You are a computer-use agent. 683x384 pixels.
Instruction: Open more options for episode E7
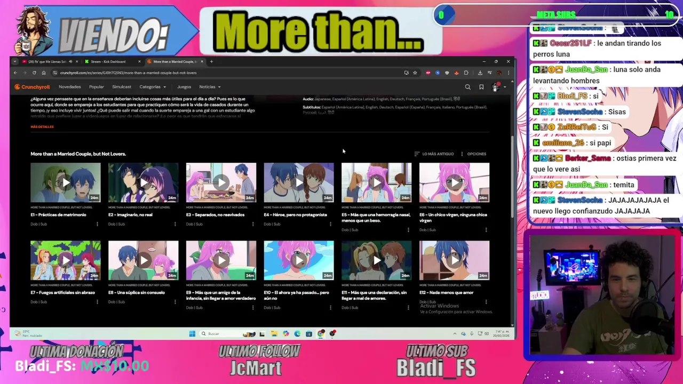(97, 302)
